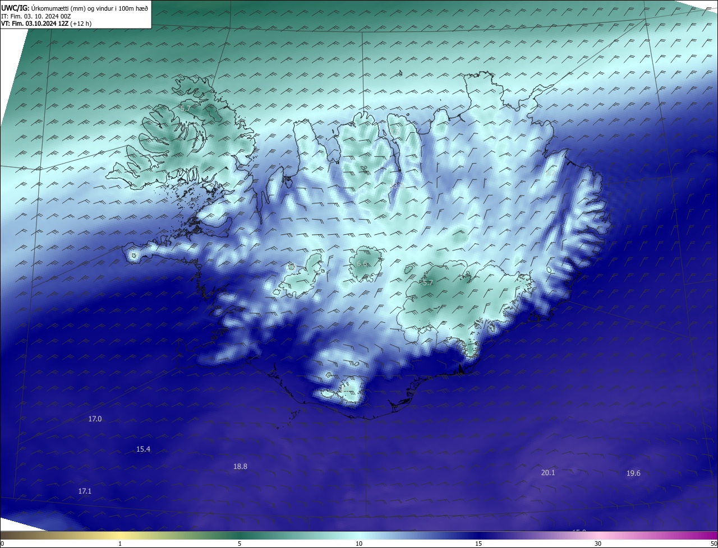This screenshot has width=718, height=548.
Task: Select the 18.8 value over the ocean
Action: click(x=240, y=467)
